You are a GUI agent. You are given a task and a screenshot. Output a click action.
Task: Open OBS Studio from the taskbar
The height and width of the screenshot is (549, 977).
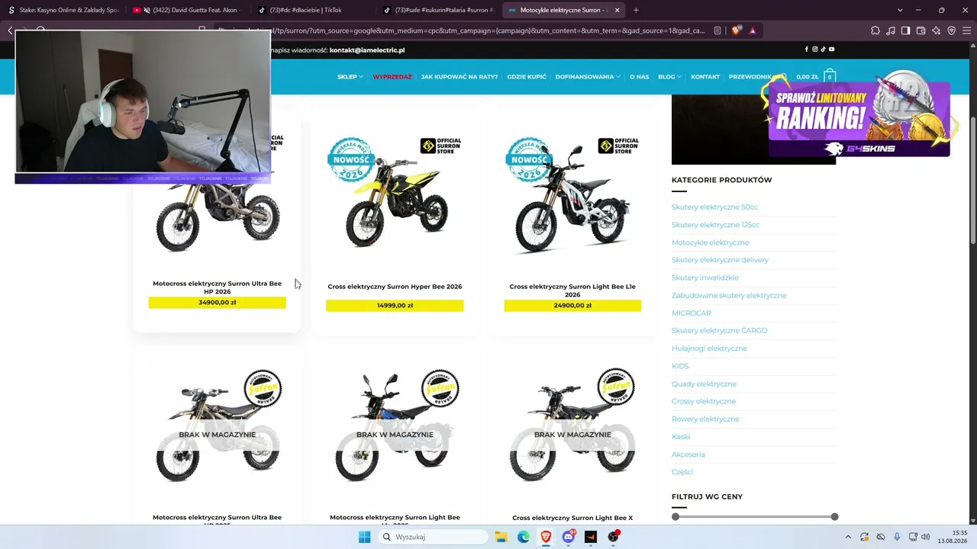tap(614, 537)
